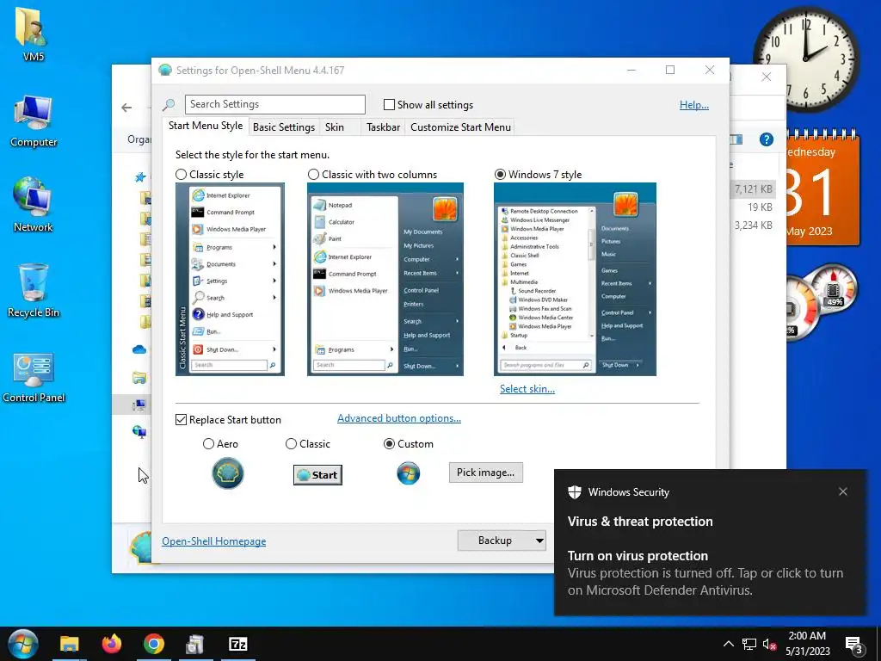This screenshot has width=881, height=661.
Task: Open the 7-Zip taskbar icon
Action: pyautogui.click(x=238, y=644)
